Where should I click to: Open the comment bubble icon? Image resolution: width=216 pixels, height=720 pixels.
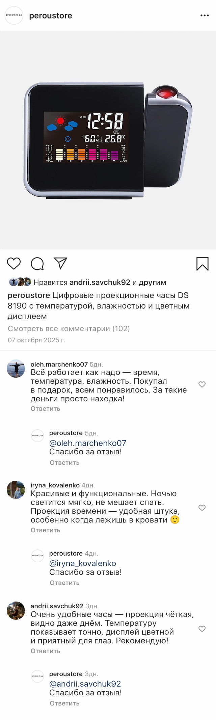point(37,264)
